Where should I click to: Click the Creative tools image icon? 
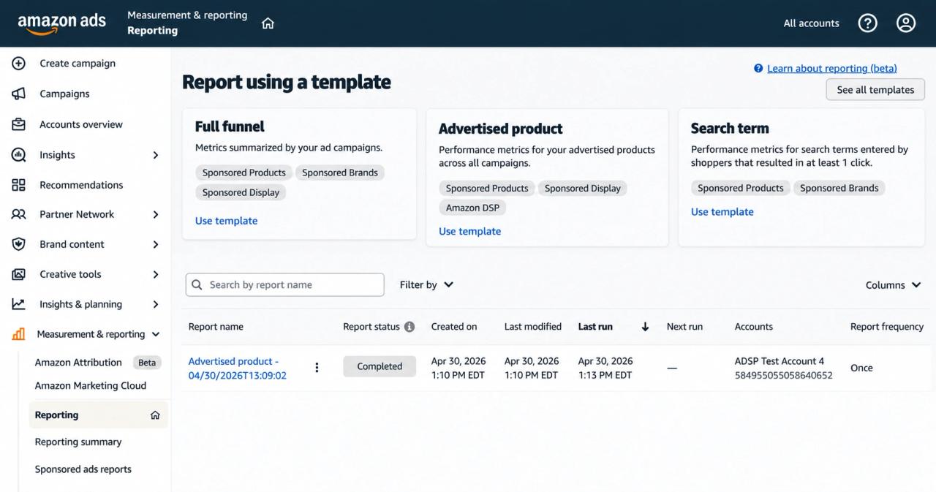click(x=19, y=274)
